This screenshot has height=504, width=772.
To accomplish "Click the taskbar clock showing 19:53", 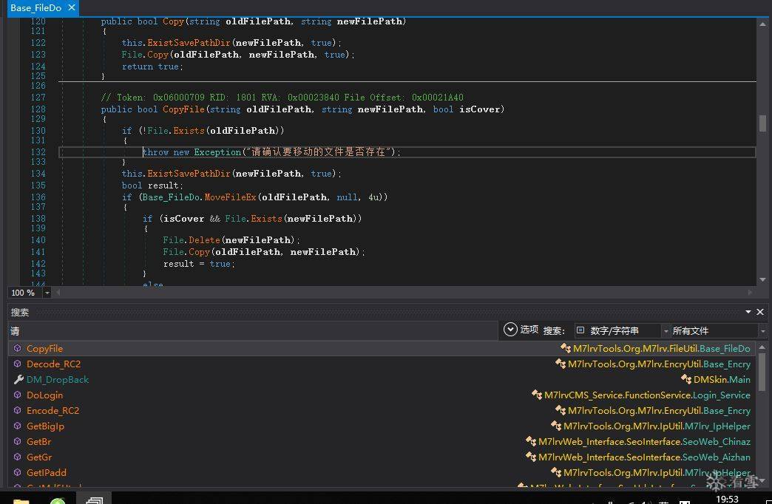I will pos(727,500).
